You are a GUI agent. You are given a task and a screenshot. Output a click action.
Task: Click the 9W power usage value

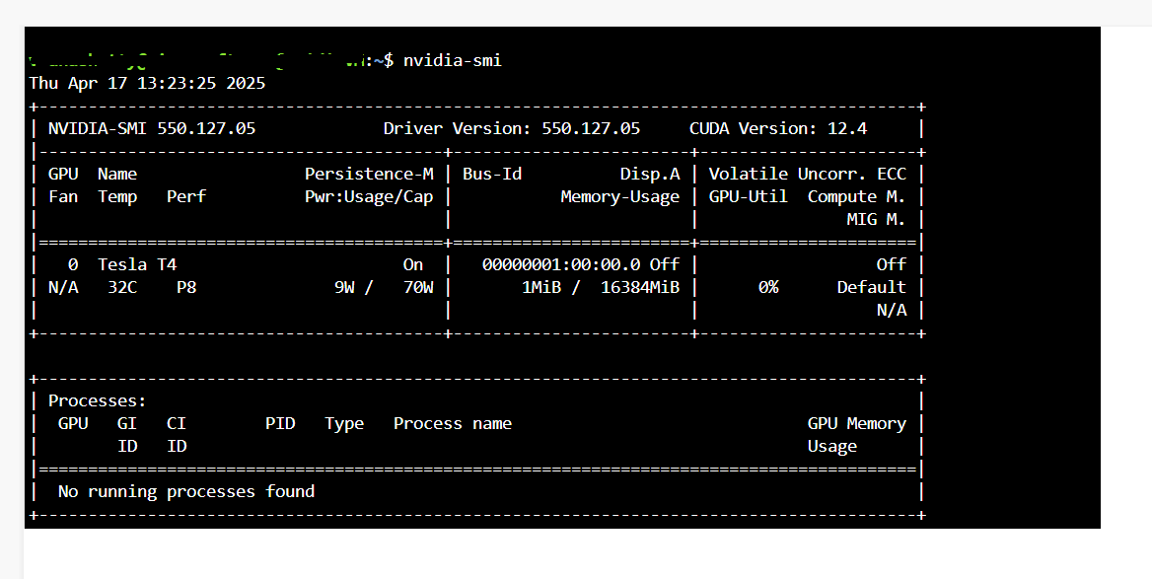coord(344,287)
